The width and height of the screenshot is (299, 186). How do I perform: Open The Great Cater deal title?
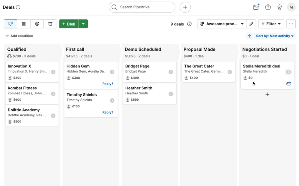(x=199, y=66)
